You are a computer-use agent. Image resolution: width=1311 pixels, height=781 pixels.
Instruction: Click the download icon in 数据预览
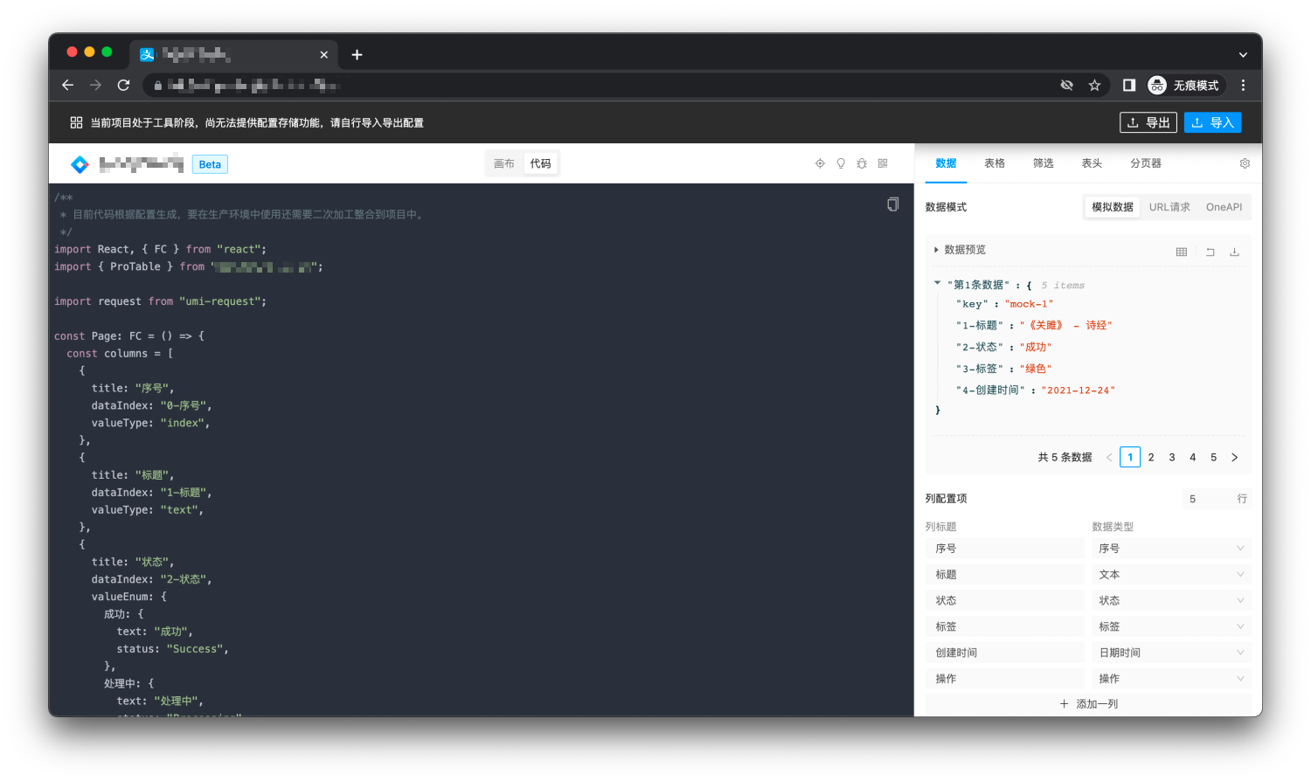click(x=1235, y=252)
